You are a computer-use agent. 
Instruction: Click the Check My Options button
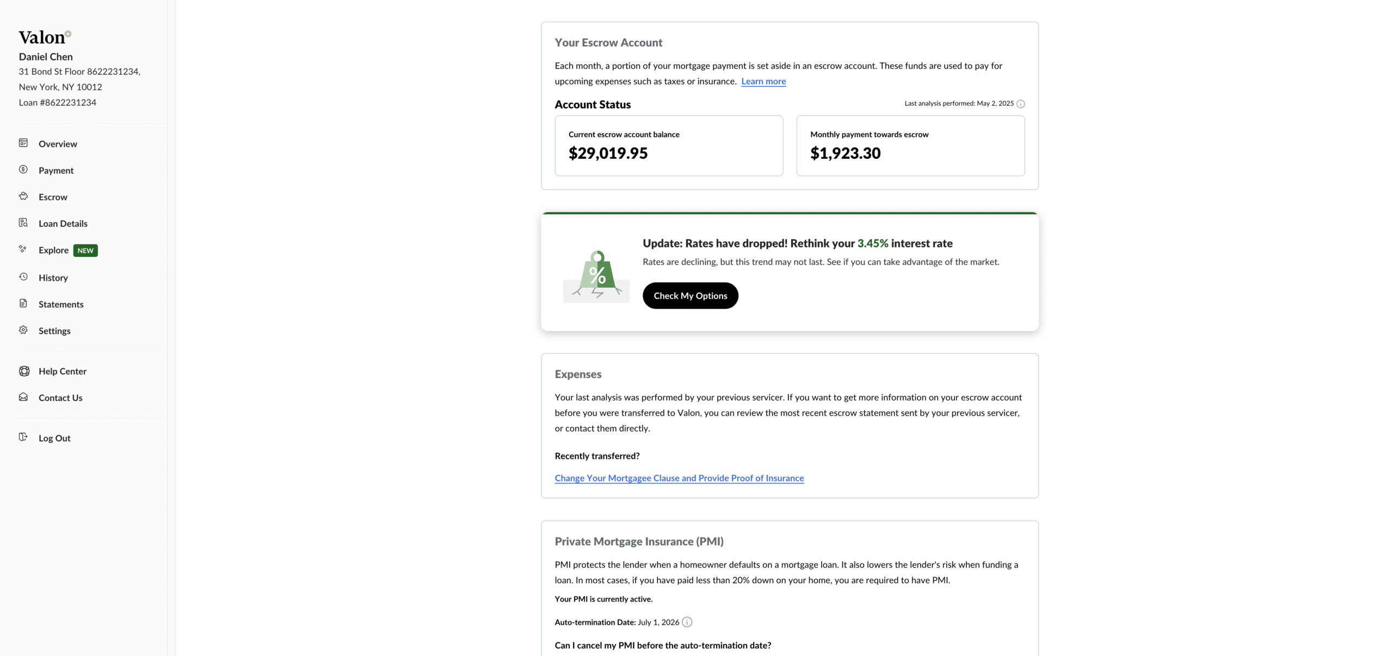[x=690, y=295]
